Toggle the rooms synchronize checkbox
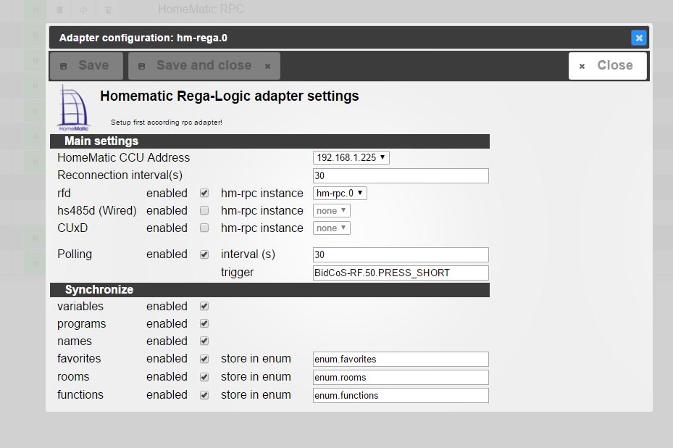The height and width of the screenshot is (448, 673). (204, 377)
